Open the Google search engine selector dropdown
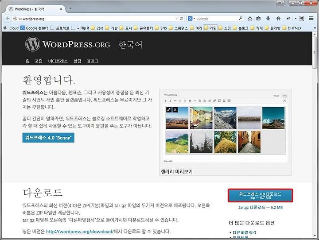The height and width of the screenshot is (240, 319). coord(191,19)
